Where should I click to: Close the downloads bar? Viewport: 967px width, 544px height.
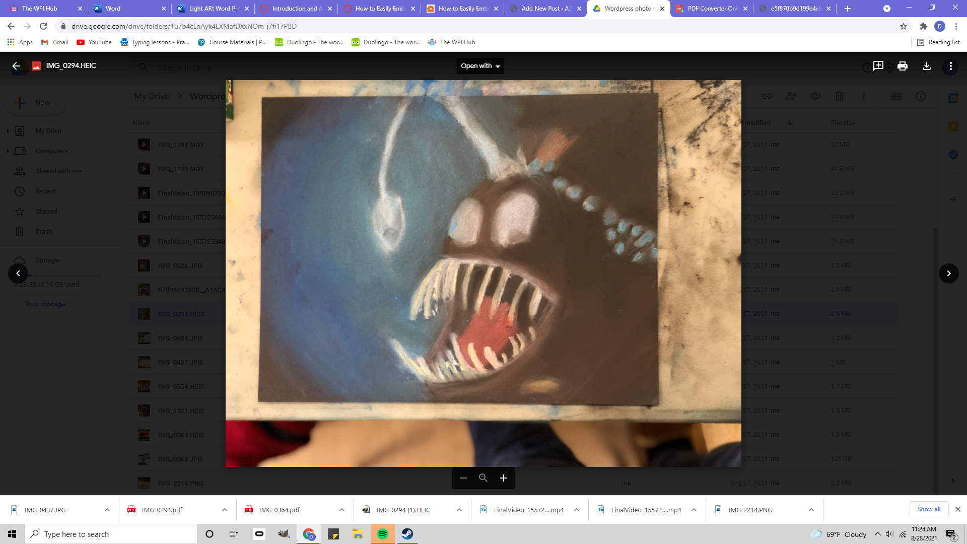(x=958, y=509)
